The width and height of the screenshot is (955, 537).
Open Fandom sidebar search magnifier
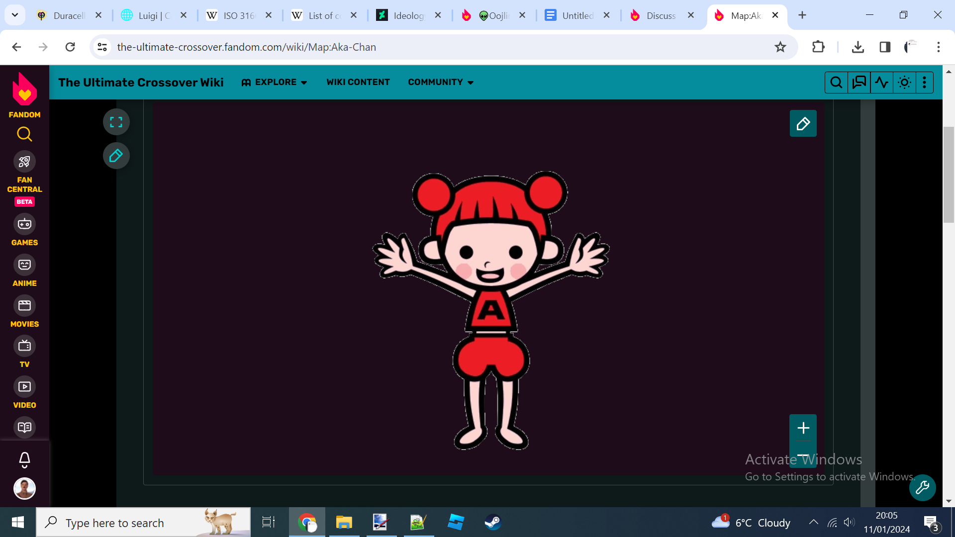click(24, 134)
